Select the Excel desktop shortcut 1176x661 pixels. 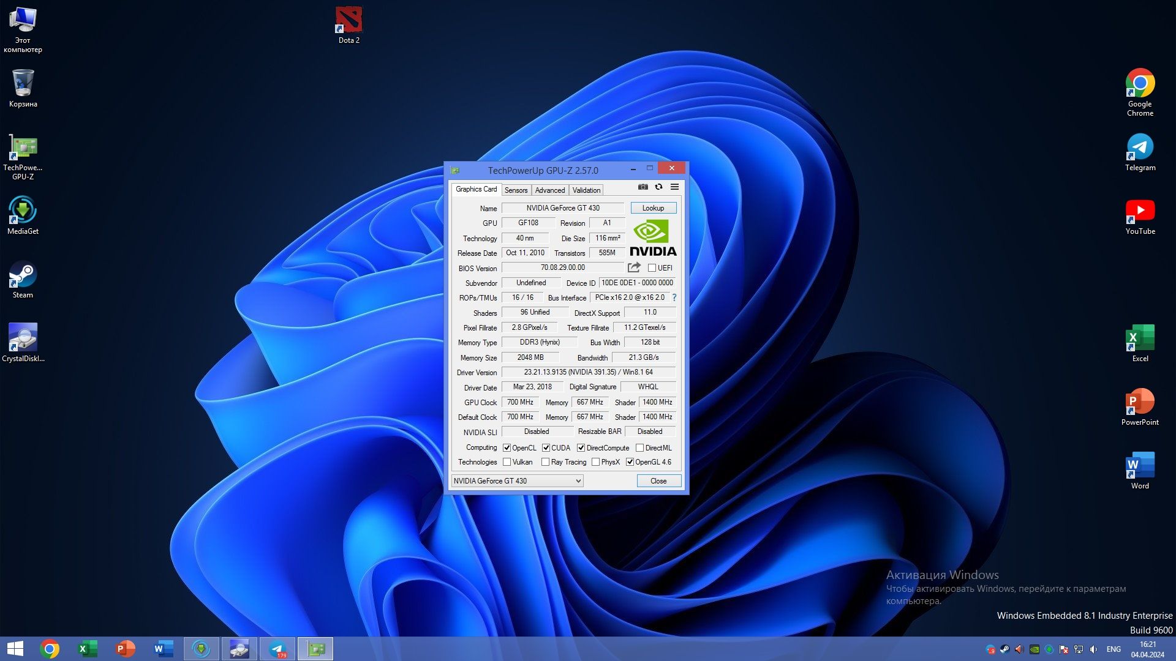pos(1140,343)
